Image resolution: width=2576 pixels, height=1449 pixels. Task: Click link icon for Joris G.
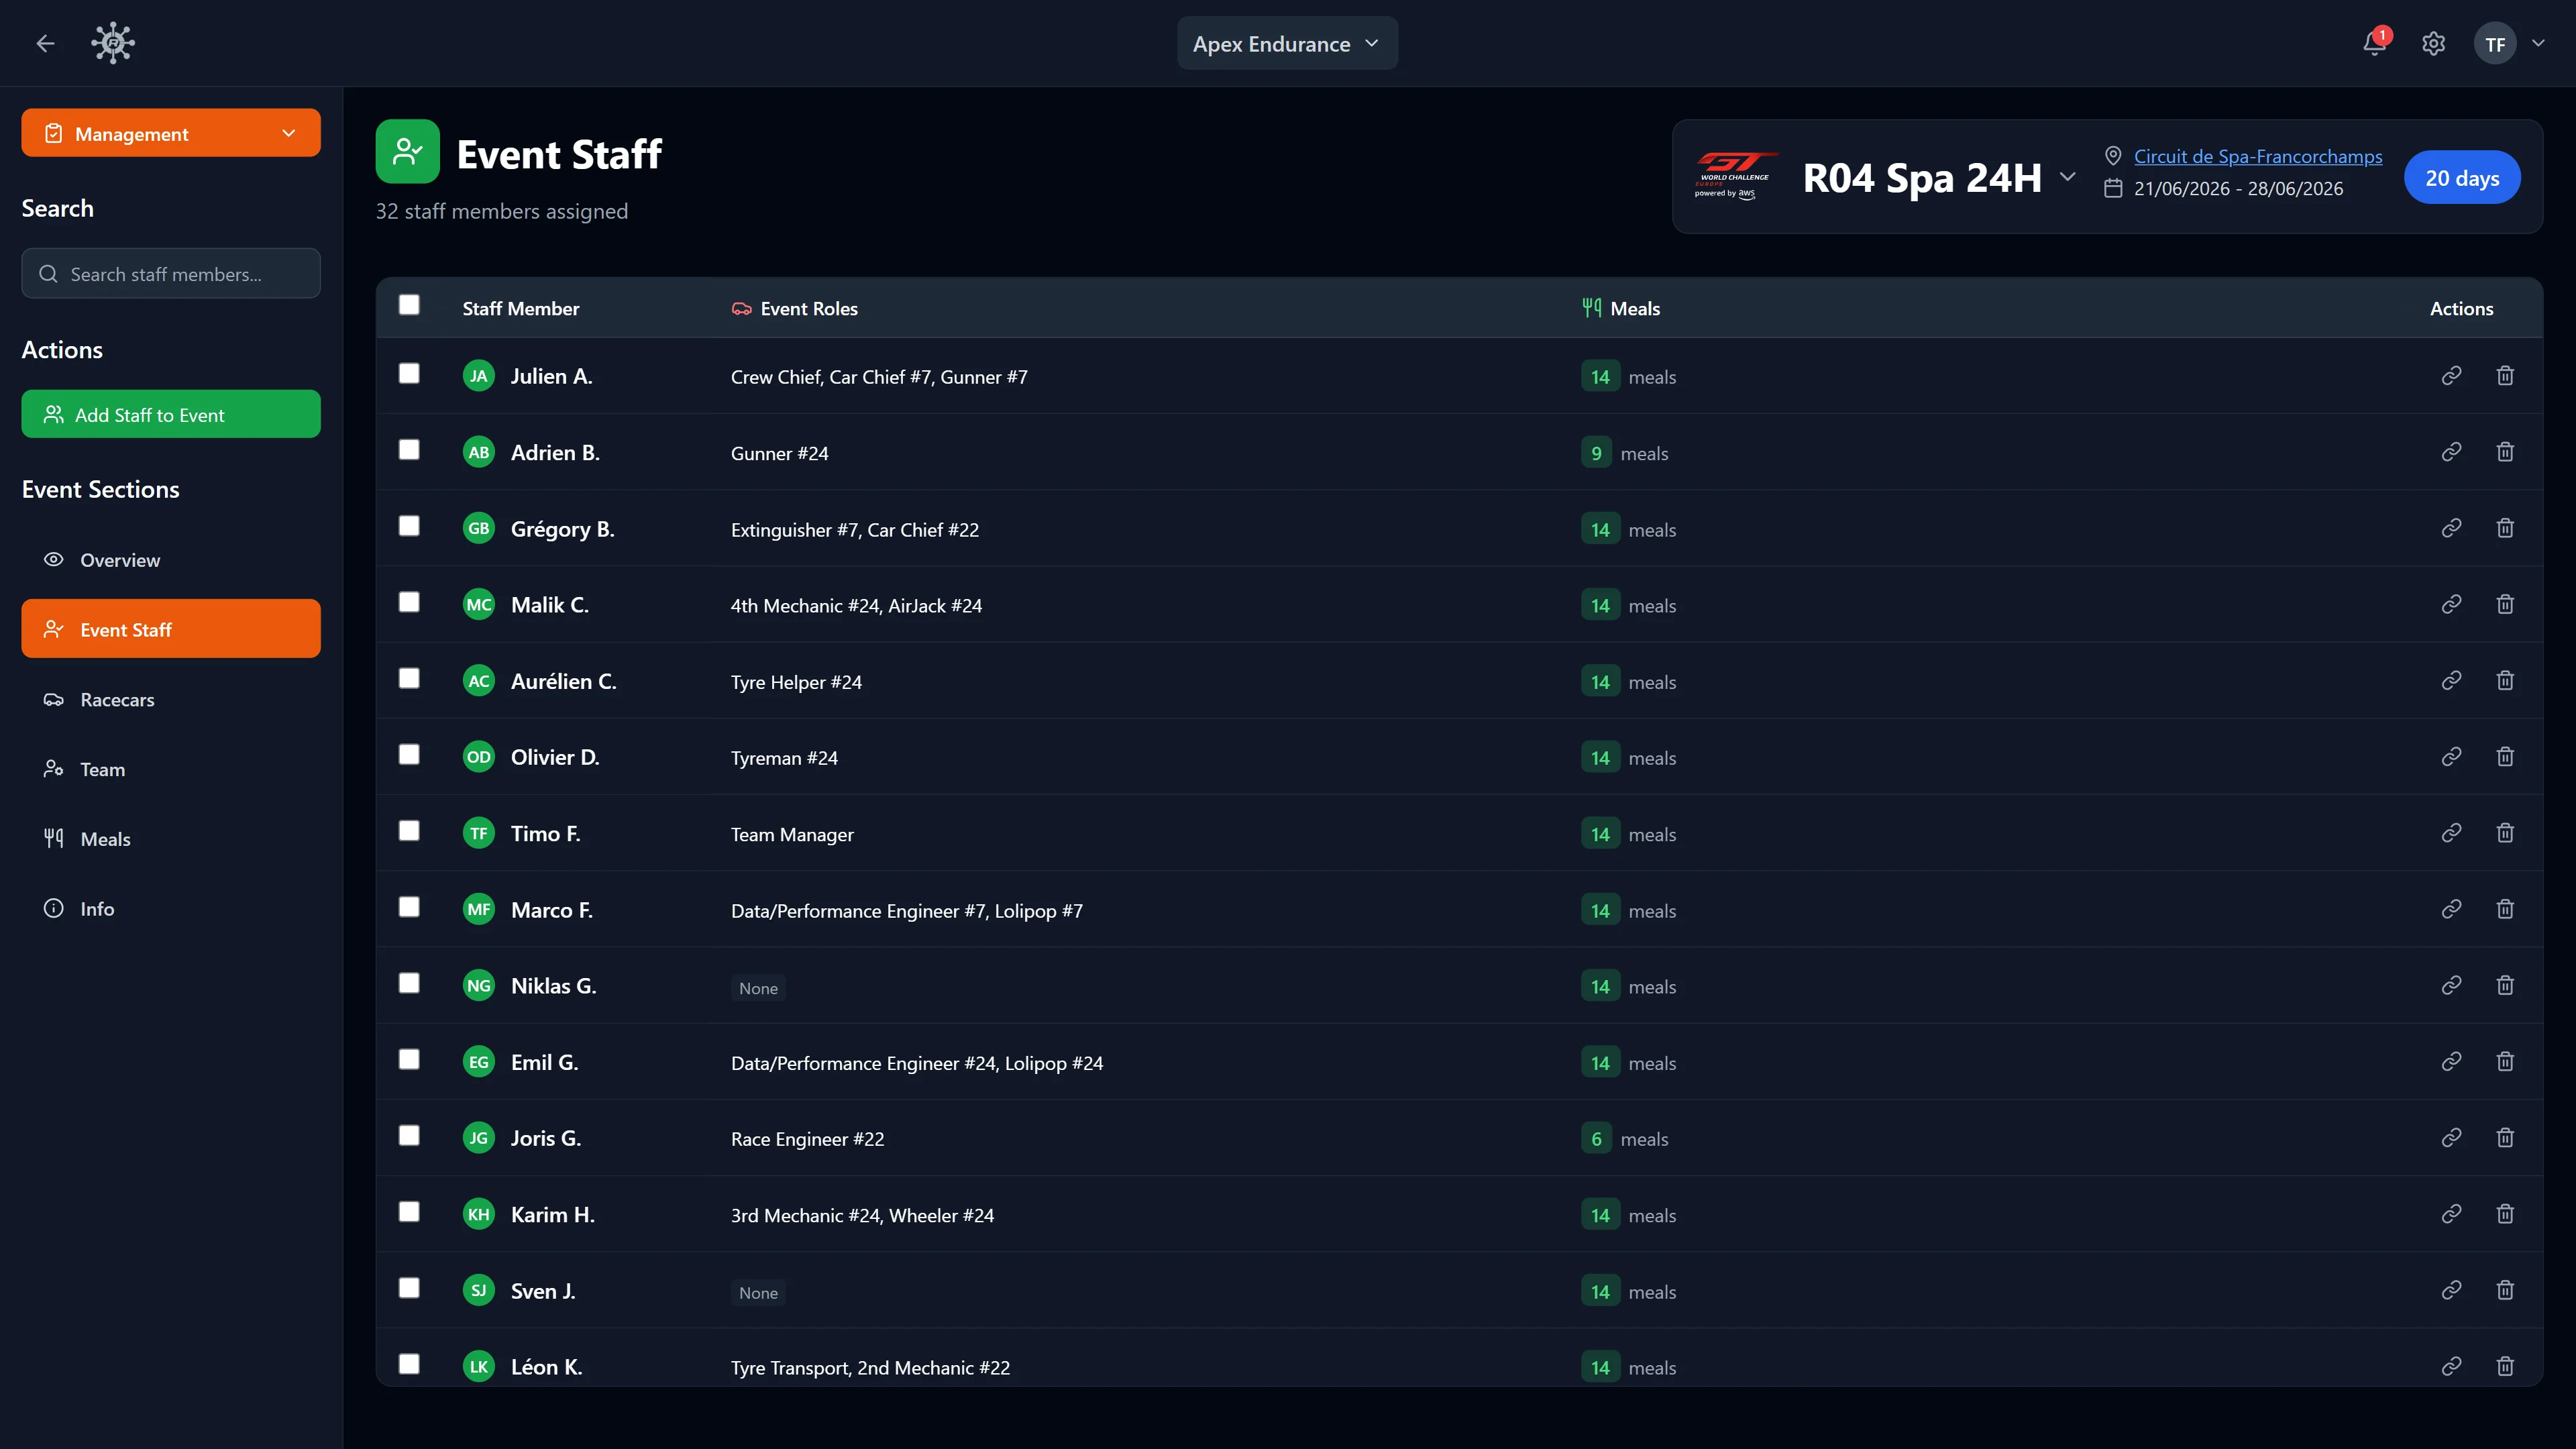[x=2451, y=1138]
